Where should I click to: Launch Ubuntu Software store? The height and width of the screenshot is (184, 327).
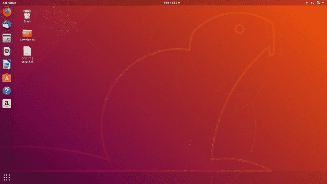pyautogui.click(x=7, y=78)
